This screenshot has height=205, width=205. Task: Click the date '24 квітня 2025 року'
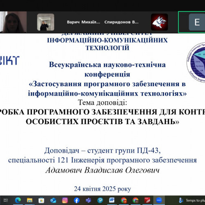click(x=102, y=189)
